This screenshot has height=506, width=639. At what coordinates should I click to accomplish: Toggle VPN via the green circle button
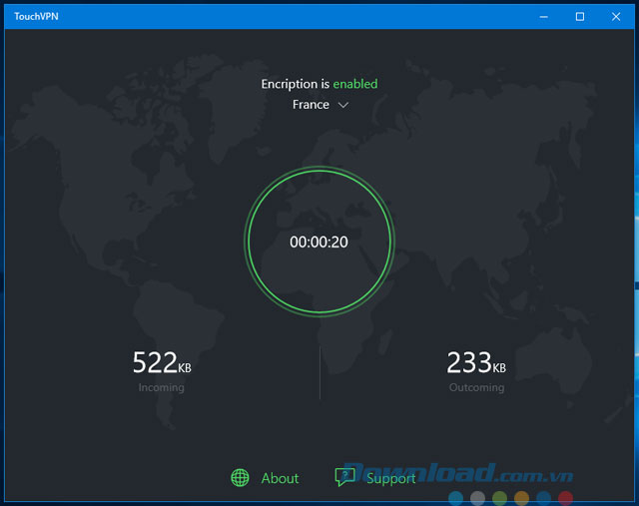[x=319, y=242]
